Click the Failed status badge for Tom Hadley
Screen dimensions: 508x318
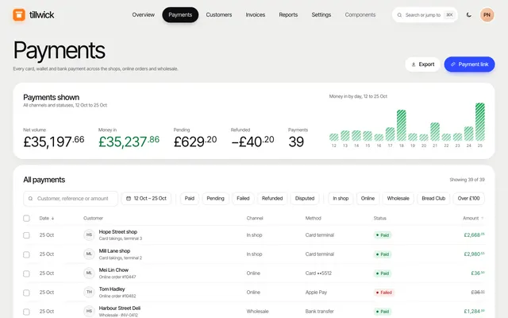click(x=384, y=293)
